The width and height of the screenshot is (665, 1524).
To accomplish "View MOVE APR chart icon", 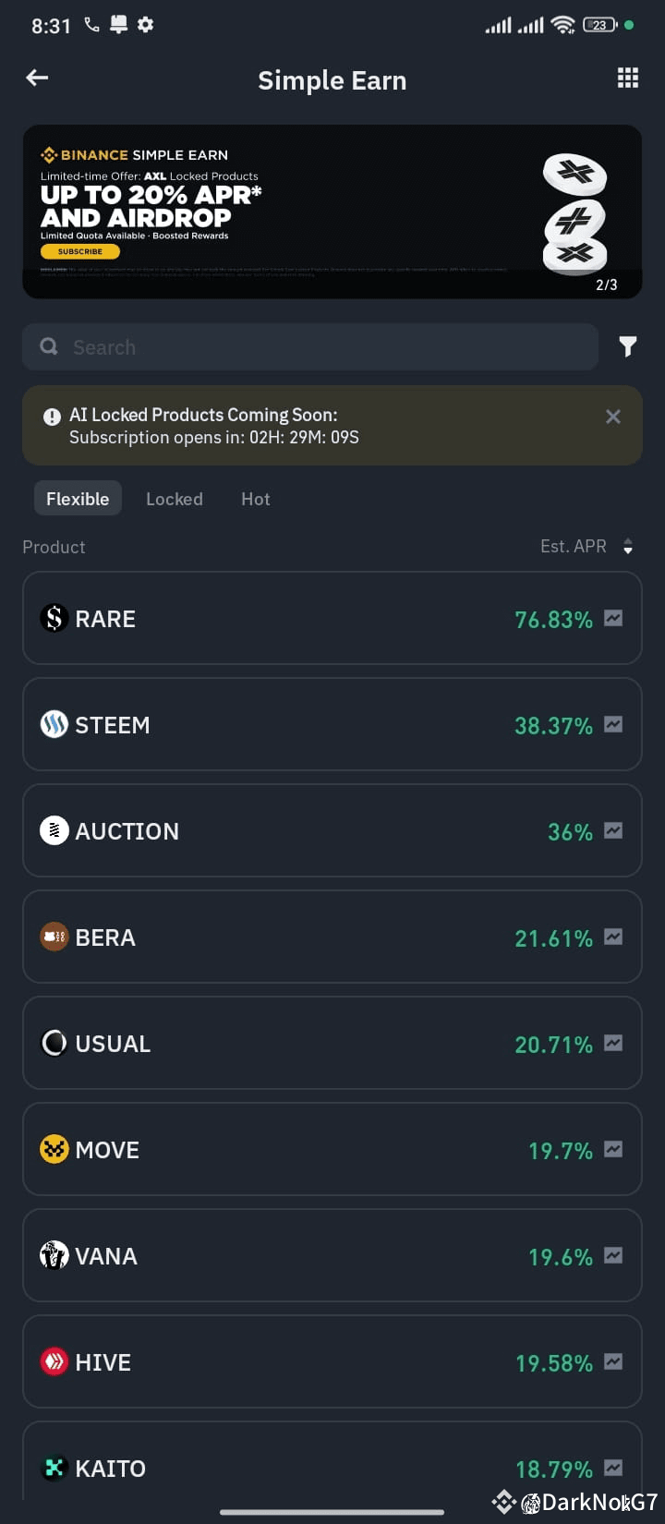I will tap(613, 1150).
